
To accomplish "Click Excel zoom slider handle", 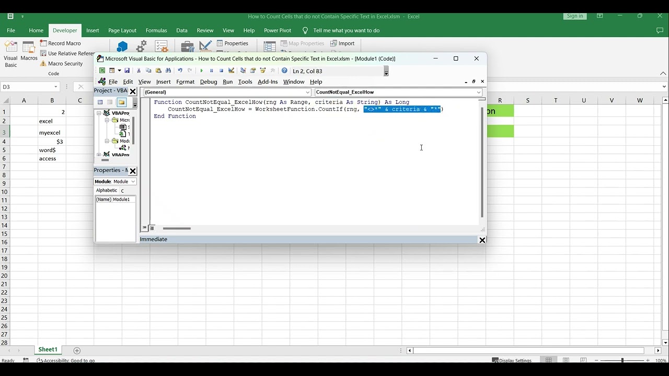I will (622, 360).
